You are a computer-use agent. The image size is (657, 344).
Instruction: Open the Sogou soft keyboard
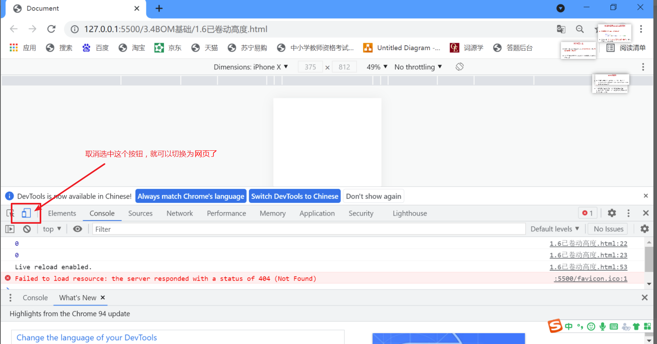[614, 326]
